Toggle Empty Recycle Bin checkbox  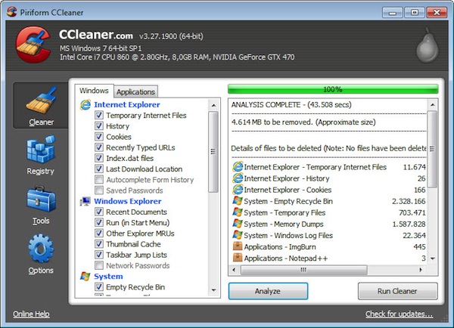point(99,287)
